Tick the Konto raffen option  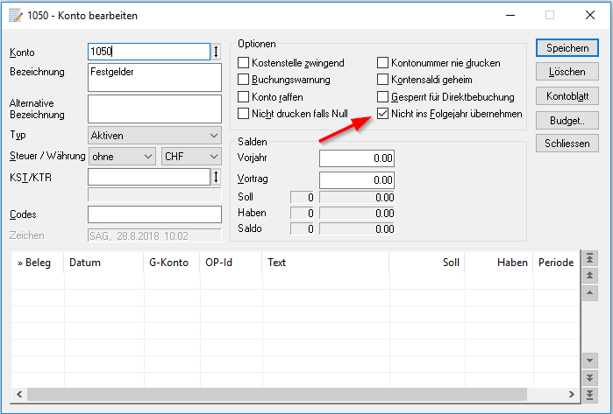(243, 96)
